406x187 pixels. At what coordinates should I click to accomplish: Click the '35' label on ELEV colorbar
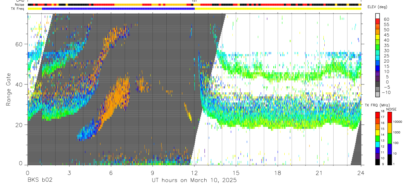386,46
